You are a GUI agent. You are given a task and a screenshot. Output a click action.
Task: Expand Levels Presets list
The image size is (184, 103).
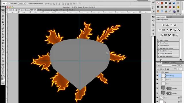click(x=158, y=40)
